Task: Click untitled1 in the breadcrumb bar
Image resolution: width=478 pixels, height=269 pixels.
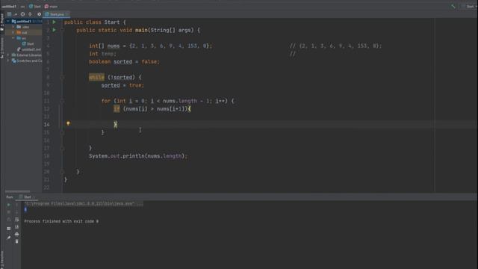Action: pos(9,7)
